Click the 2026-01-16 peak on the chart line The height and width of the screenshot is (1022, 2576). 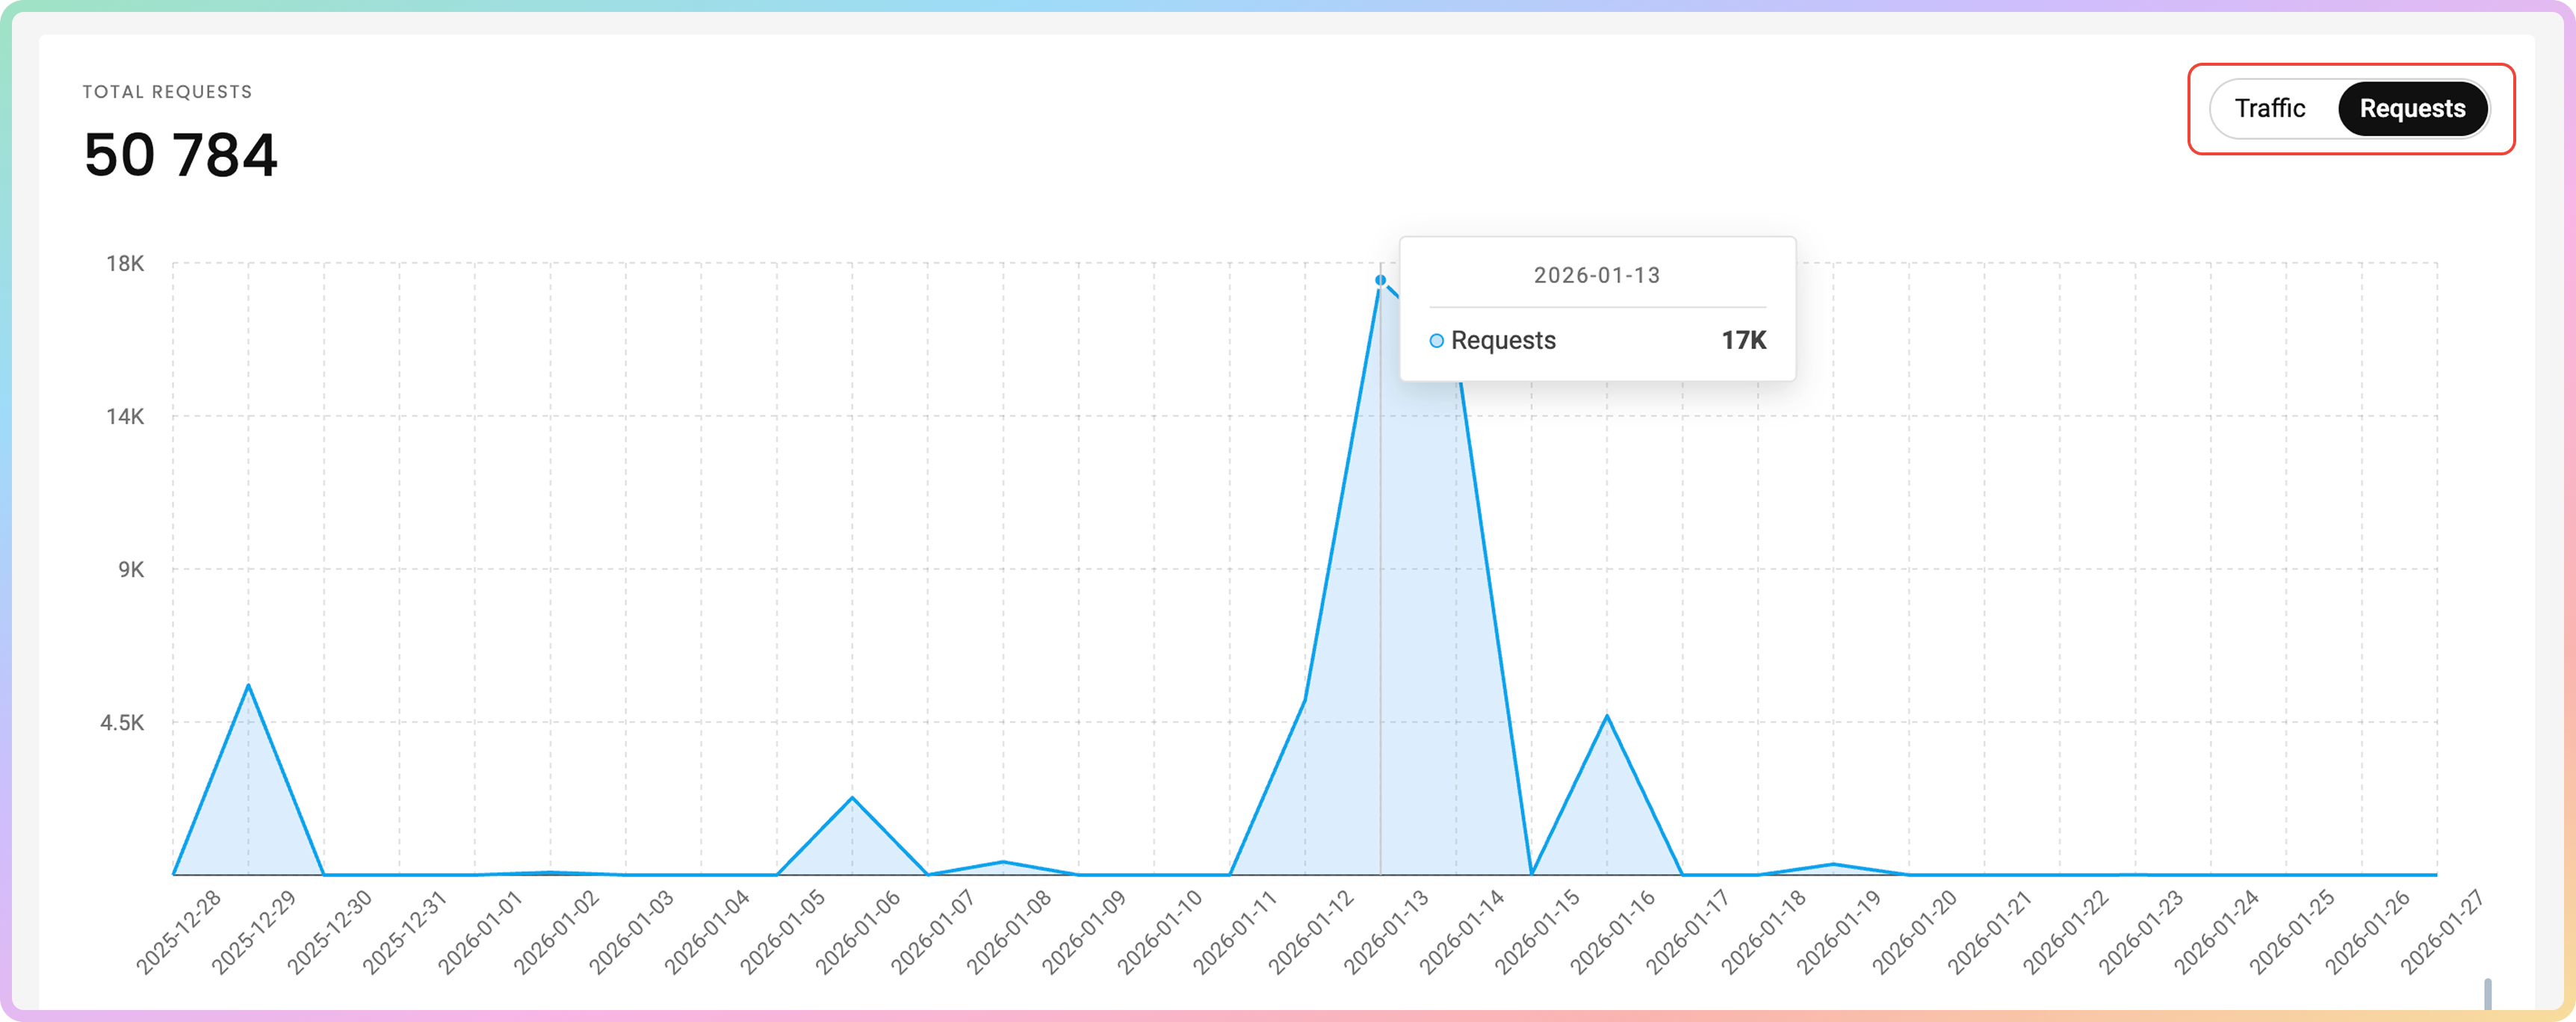1607,717
